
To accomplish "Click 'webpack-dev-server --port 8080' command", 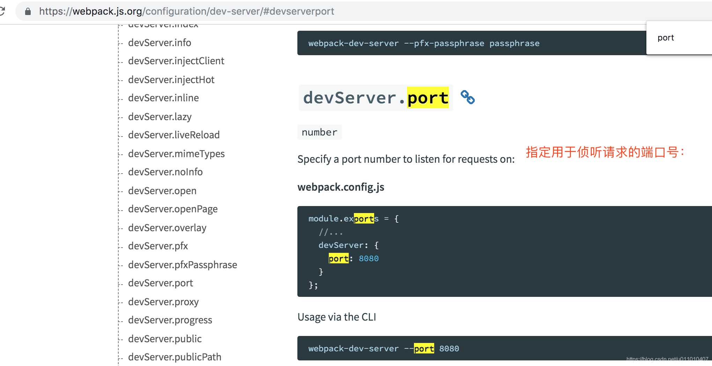I will coord(384,349).
